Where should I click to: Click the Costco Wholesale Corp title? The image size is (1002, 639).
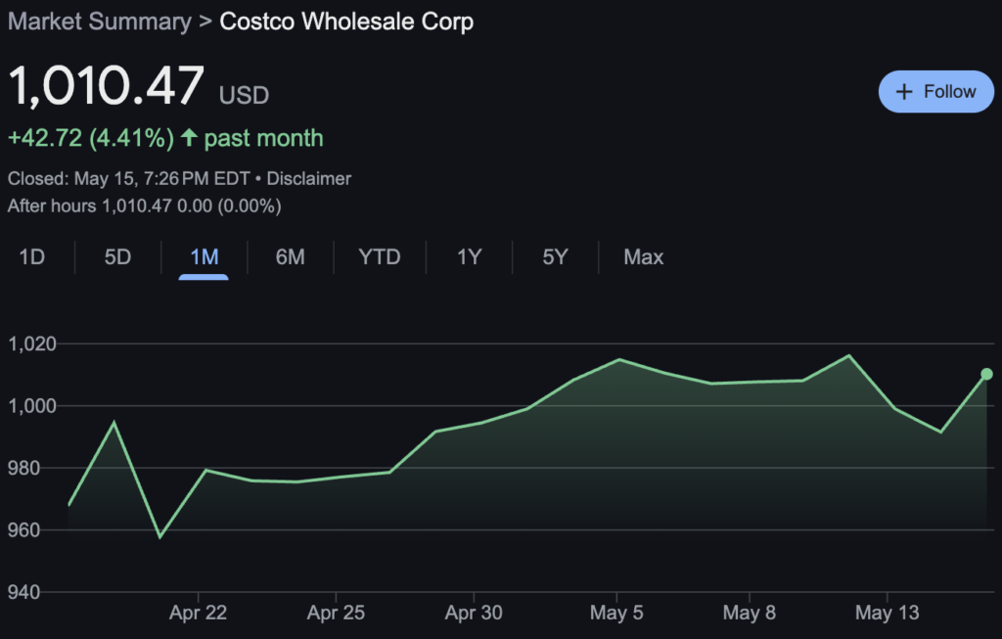point(346,22)
